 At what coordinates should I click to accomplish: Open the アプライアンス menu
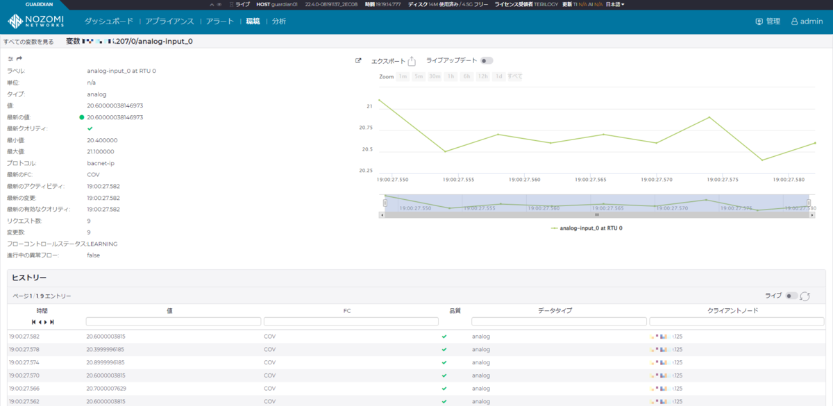click(x=169, y=22)
